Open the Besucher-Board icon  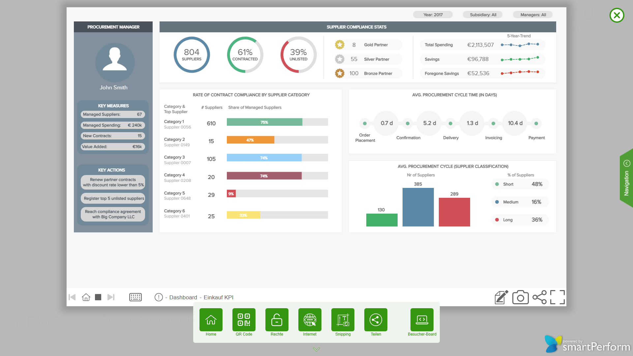422,320
